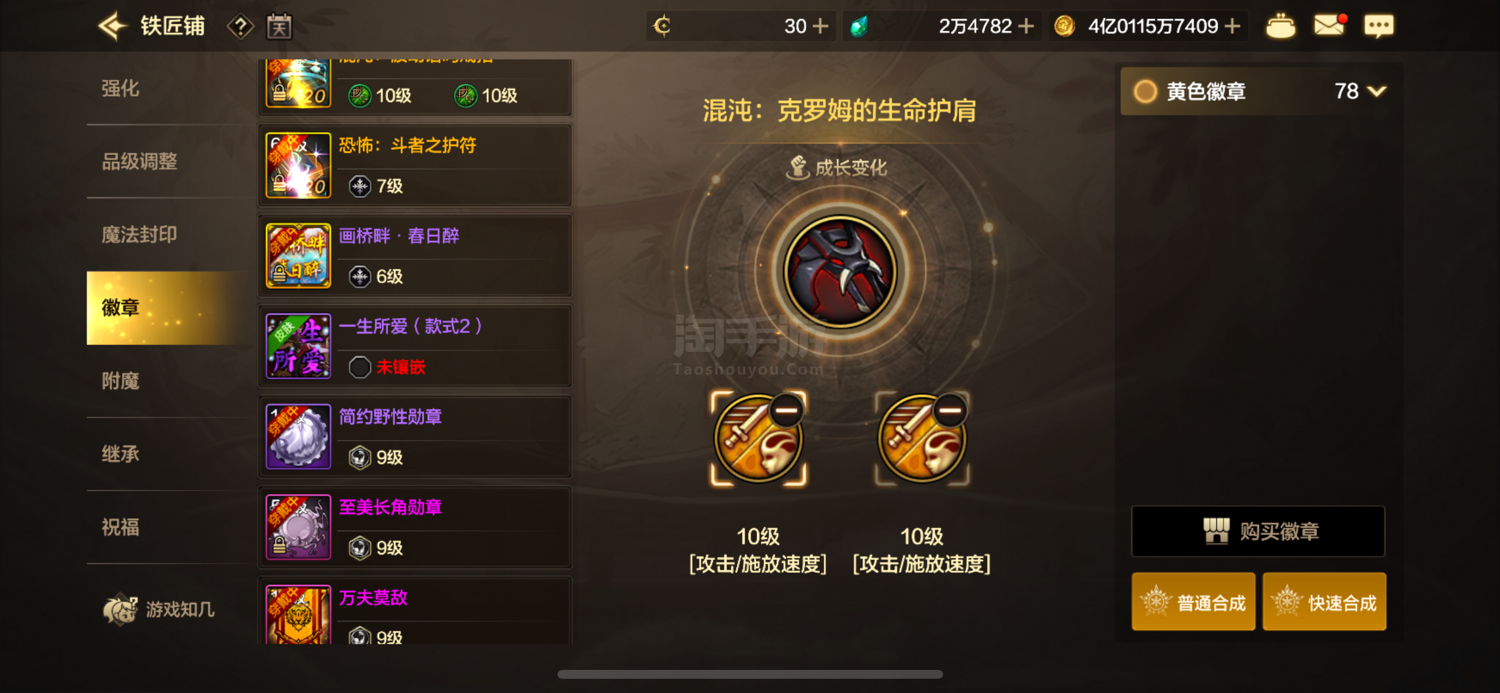
Task: Select the 画桥畔·春日醉 item thumbnail
Action: pyautogui.click(x=298, y=255)
